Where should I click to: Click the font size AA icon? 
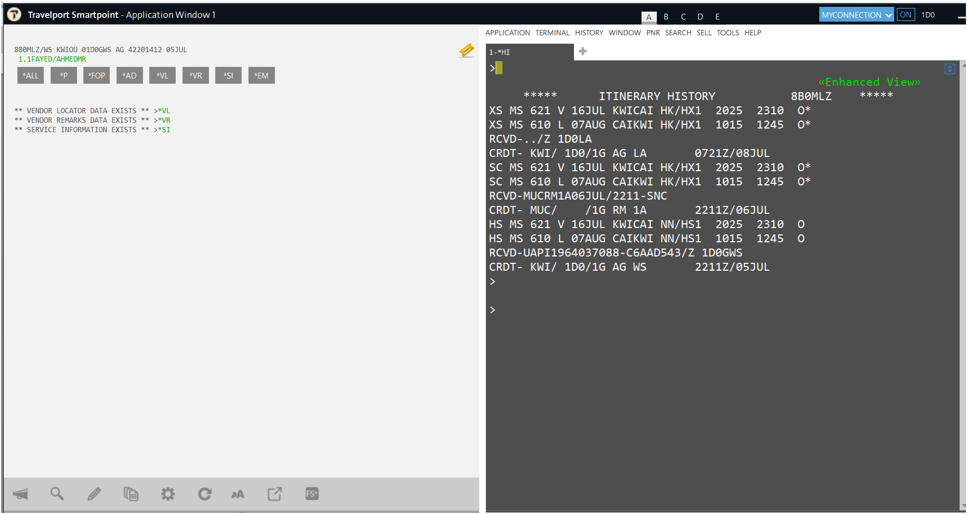point(238,494)
